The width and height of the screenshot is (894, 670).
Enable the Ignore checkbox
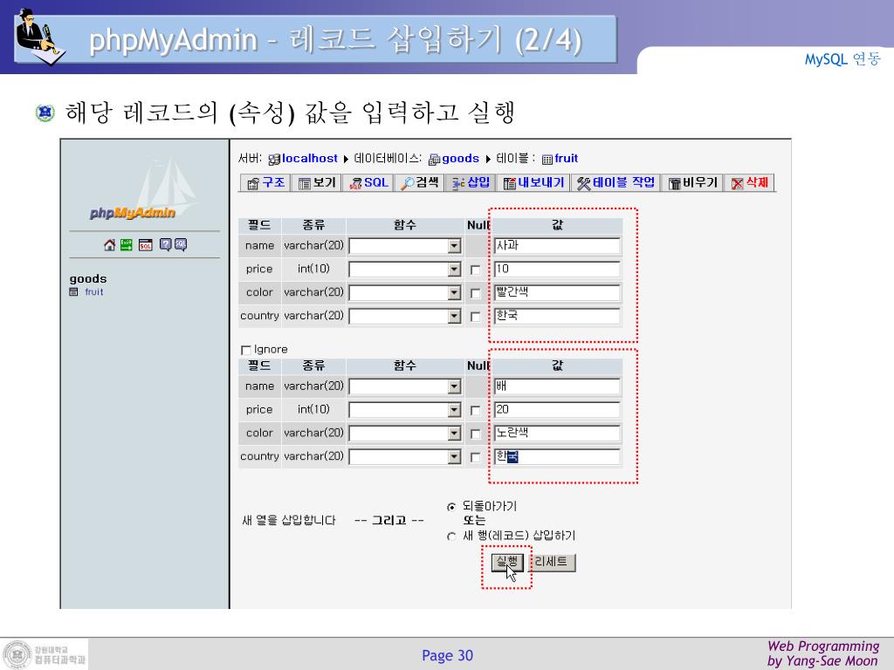click(245, 350)
